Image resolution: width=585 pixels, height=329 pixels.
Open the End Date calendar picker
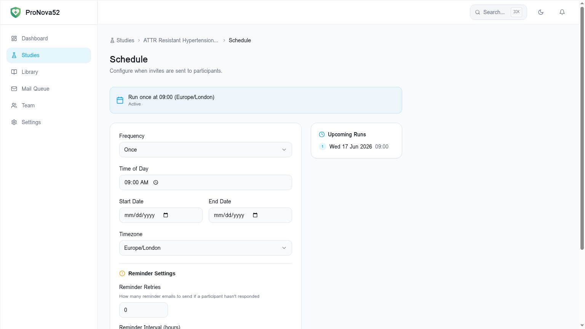pyautogui.click(x=255, y=215)
